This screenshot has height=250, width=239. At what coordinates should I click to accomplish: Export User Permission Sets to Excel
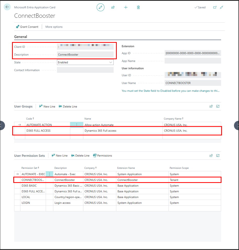coord(218,155)
